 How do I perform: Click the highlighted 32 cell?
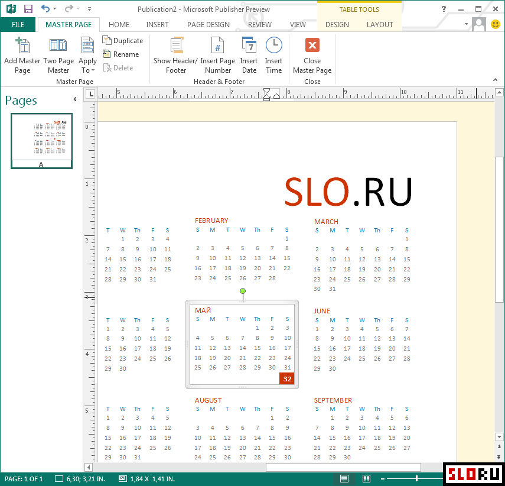pos(287,379)
